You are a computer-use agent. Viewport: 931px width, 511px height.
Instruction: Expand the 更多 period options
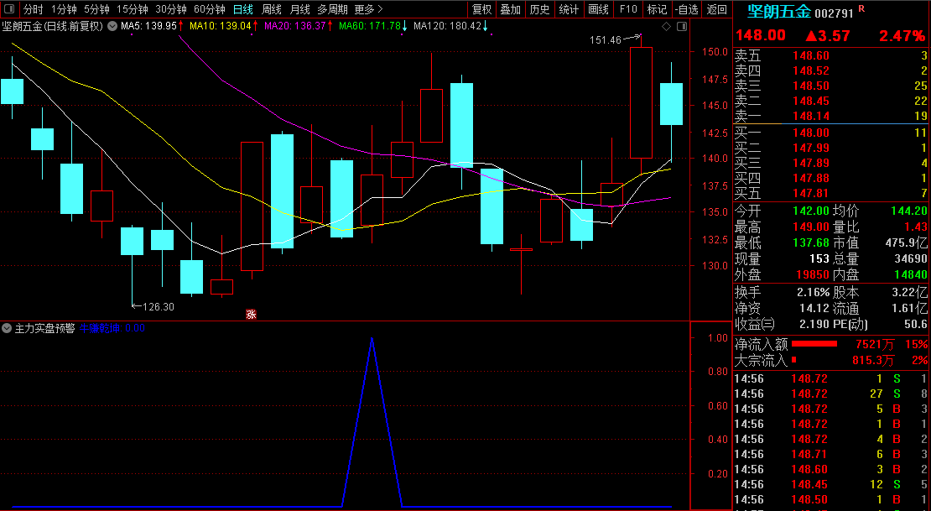[368, 9]
